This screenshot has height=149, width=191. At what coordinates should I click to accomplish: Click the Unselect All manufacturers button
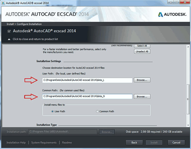click(x=142, y=51)
